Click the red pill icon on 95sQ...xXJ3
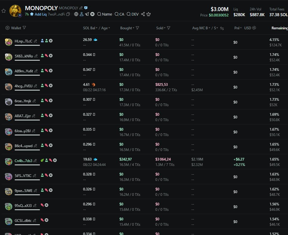The width and height of the screenshot is (288, 235). (42, 205)
